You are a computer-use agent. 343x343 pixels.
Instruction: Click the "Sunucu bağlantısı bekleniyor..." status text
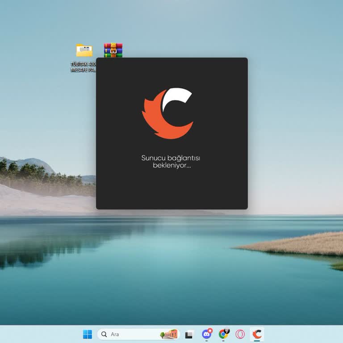[171, 162]
